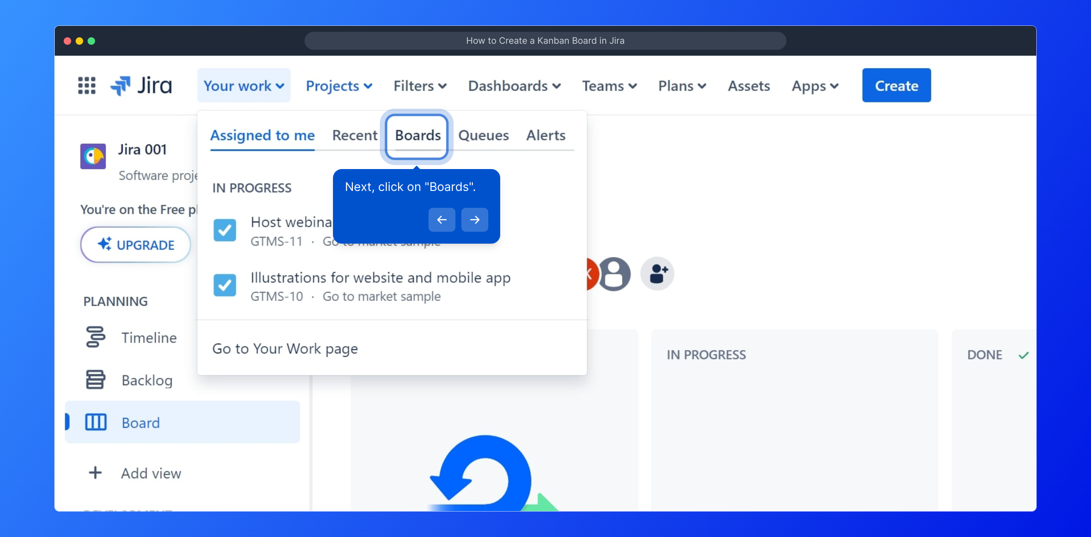Click the Go to Your Work page link
Image resolution: width=1091 pixels, height=537 pixels.
point(285,349)
